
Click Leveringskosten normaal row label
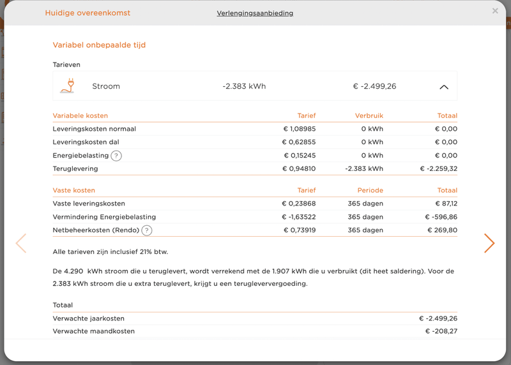coord(94,129)
